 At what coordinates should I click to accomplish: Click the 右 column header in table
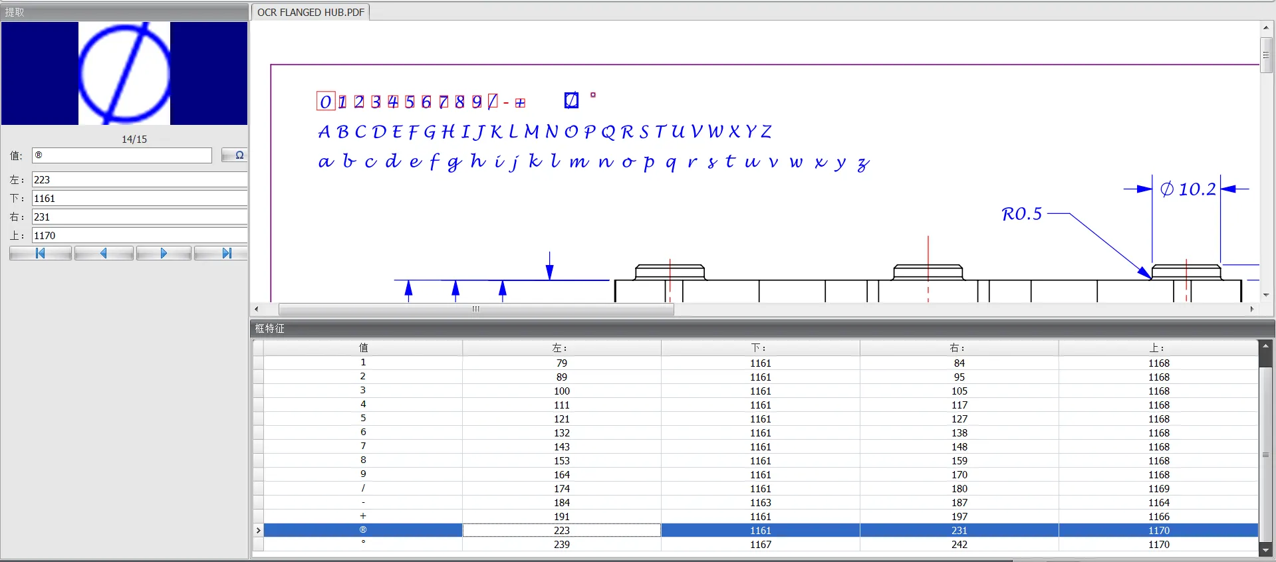(959, 347)
